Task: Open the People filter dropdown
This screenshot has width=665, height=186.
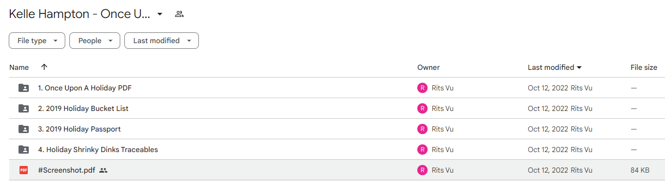Action: point(95,41)
